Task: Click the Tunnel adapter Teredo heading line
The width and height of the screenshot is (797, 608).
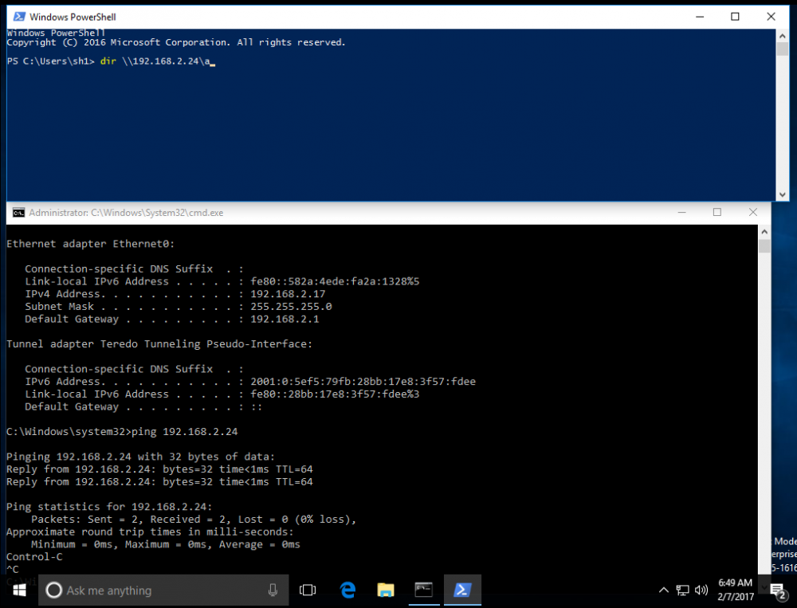Action: [159, 344]
